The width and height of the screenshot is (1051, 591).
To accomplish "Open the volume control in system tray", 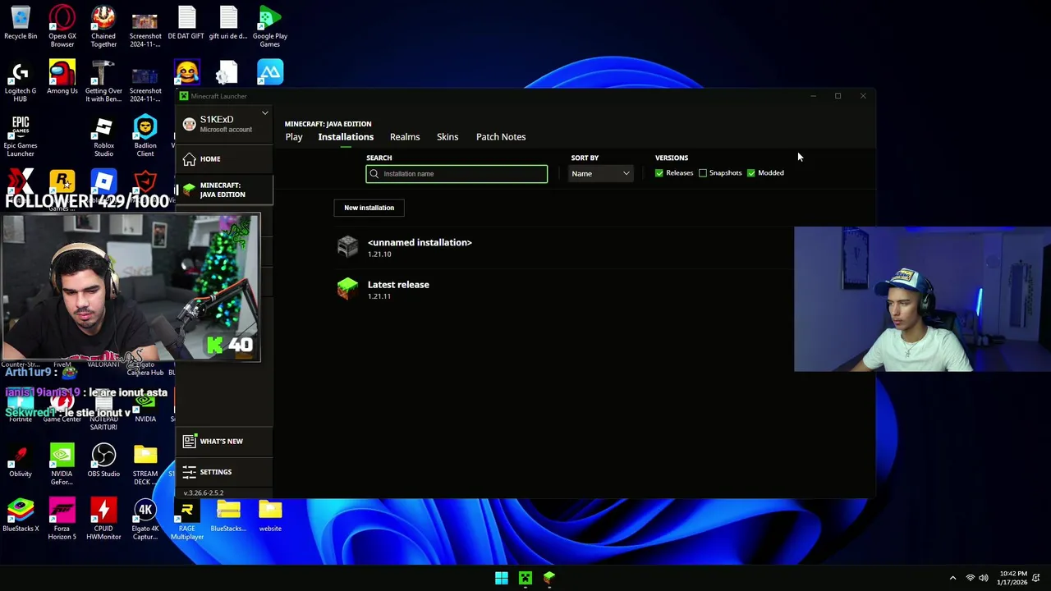I will (984, 578).
